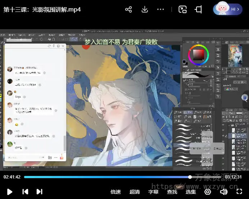Mute the video using the speaker icon
The image size is (249, 199).
[x=223, y=192]
